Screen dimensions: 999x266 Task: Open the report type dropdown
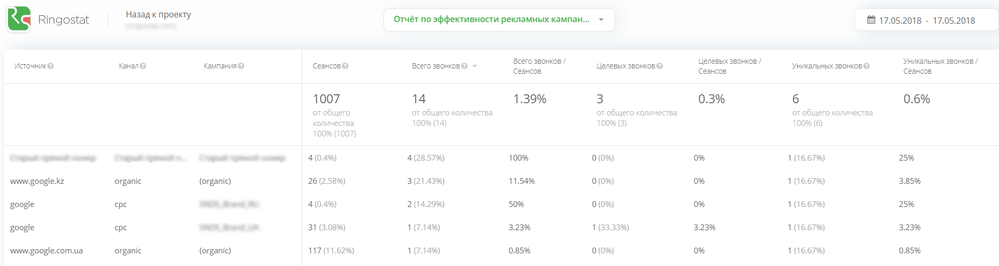pos(498,20)
